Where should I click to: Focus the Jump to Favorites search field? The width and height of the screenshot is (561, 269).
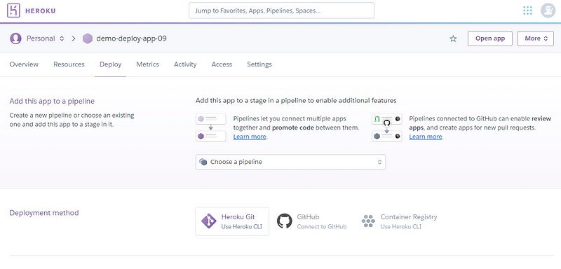click(x=282, y=11)
